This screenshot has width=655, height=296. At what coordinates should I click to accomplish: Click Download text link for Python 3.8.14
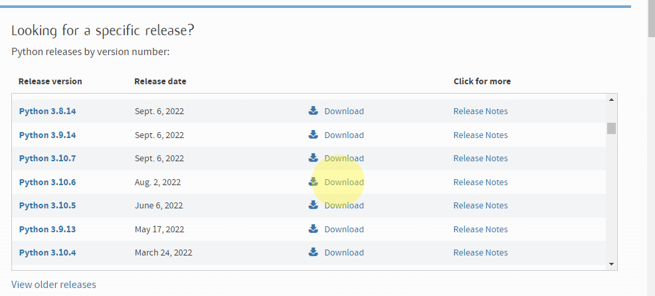[x=344, y=111]
